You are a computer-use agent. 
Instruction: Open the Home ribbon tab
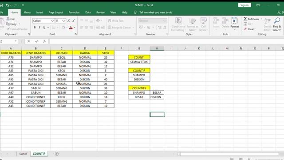(14, 12)
